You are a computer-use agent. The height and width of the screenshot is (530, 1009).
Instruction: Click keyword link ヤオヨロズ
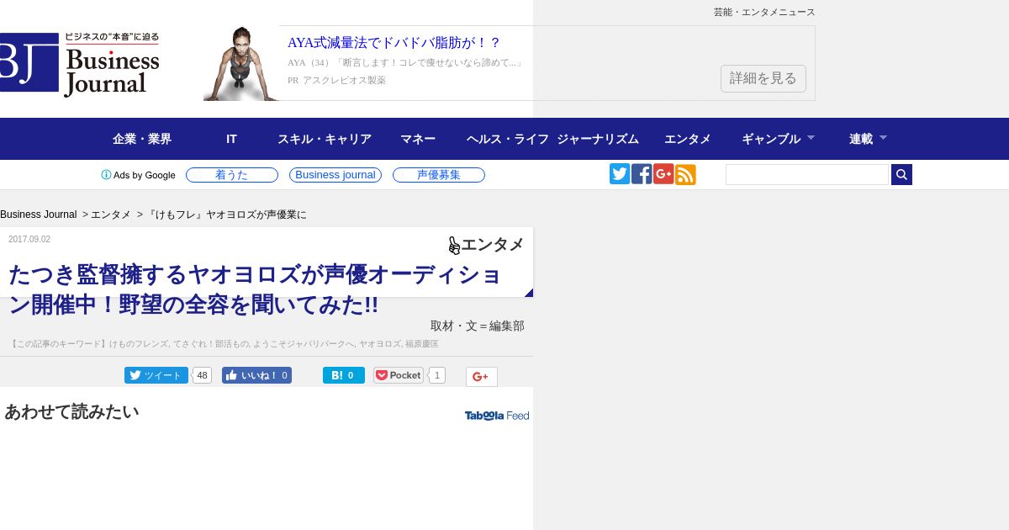380,344
